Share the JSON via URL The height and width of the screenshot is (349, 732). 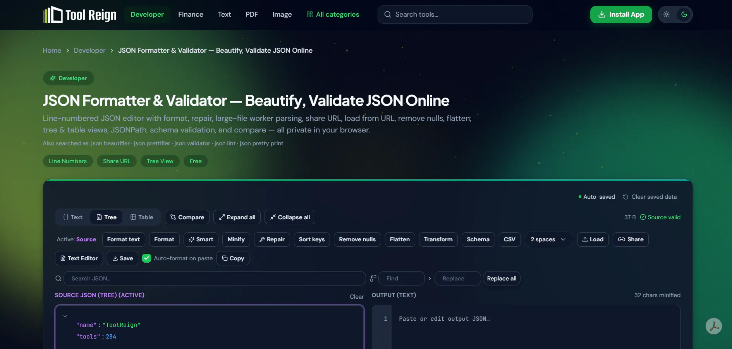631,239
